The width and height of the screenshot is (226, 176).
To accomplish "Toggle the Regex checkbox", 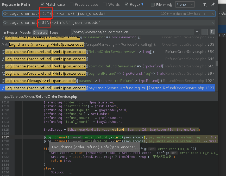I will (x=126, y=4).
